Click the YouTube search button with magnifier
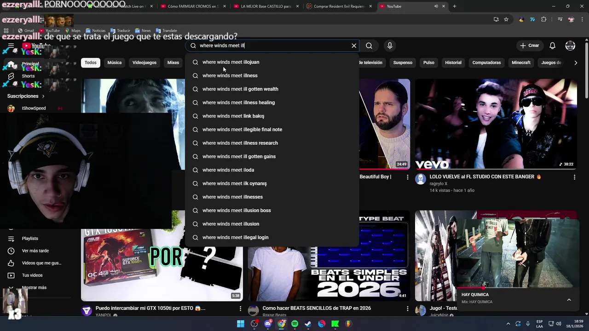The height and width of the screenshot is (331, 589). pyautogui.click(x=369, y=46)
